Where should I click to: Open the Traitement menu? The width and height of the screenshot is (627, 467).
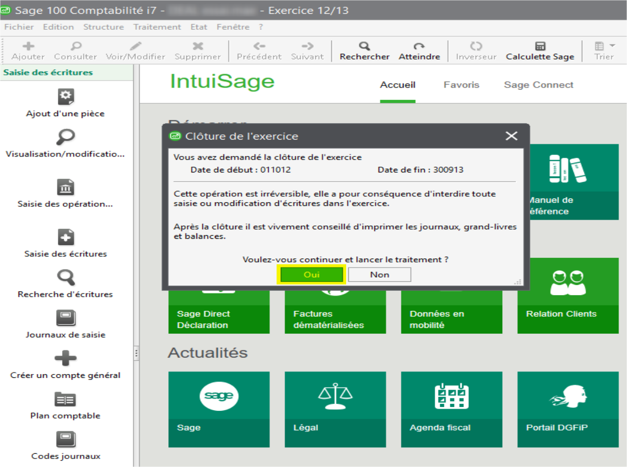tap(157, 27)
